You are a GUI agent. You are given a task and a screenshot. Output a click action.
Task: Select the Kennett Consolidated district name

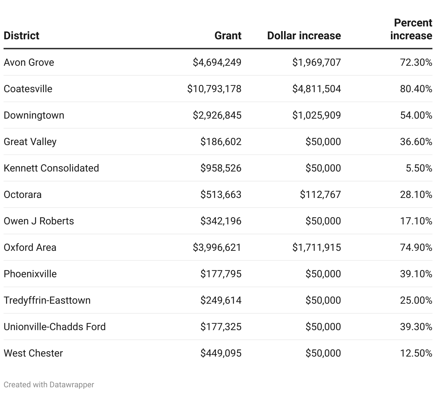(51, 168)
